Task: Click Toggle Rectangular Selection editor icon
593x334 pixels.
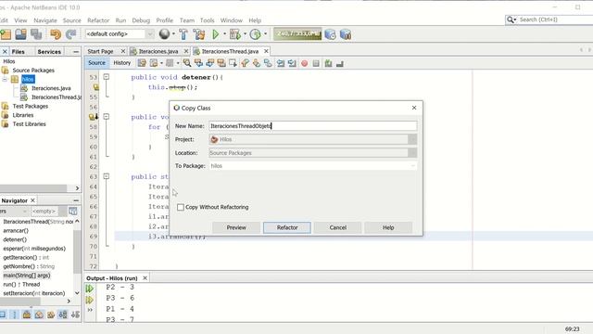Action: click(233, 63)
